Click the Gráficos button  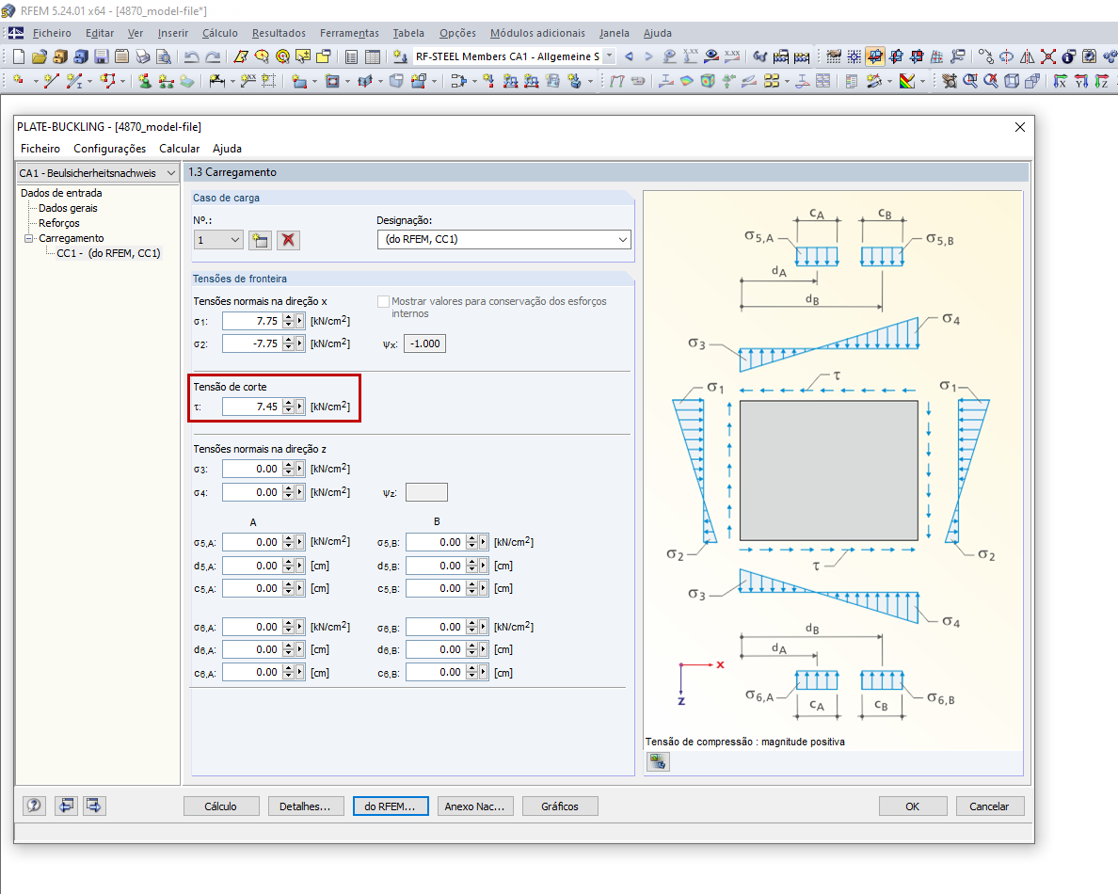(x=560, y=806)
